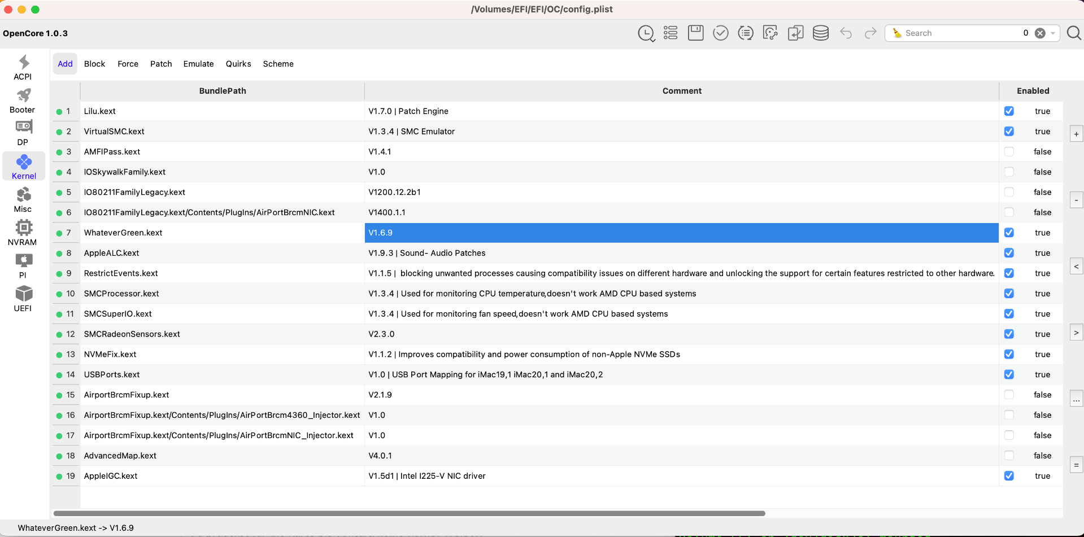Viewport: 1084px width, 537px height.
Task: Click the greater-than arrow button
Action: (1076, 333)
